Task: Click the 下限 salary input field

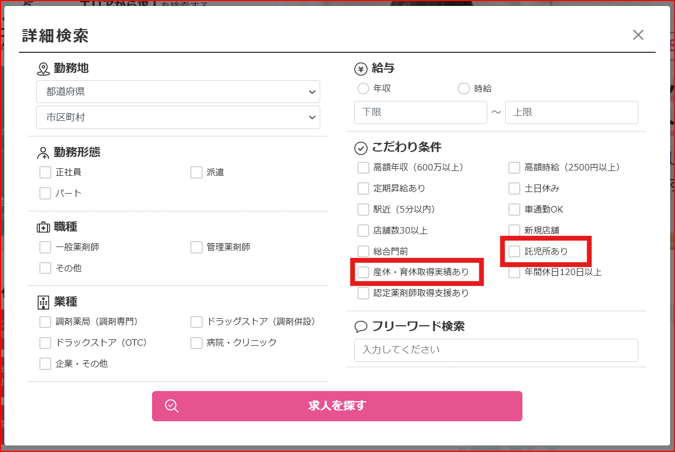Action: click(x=421, y=112)
